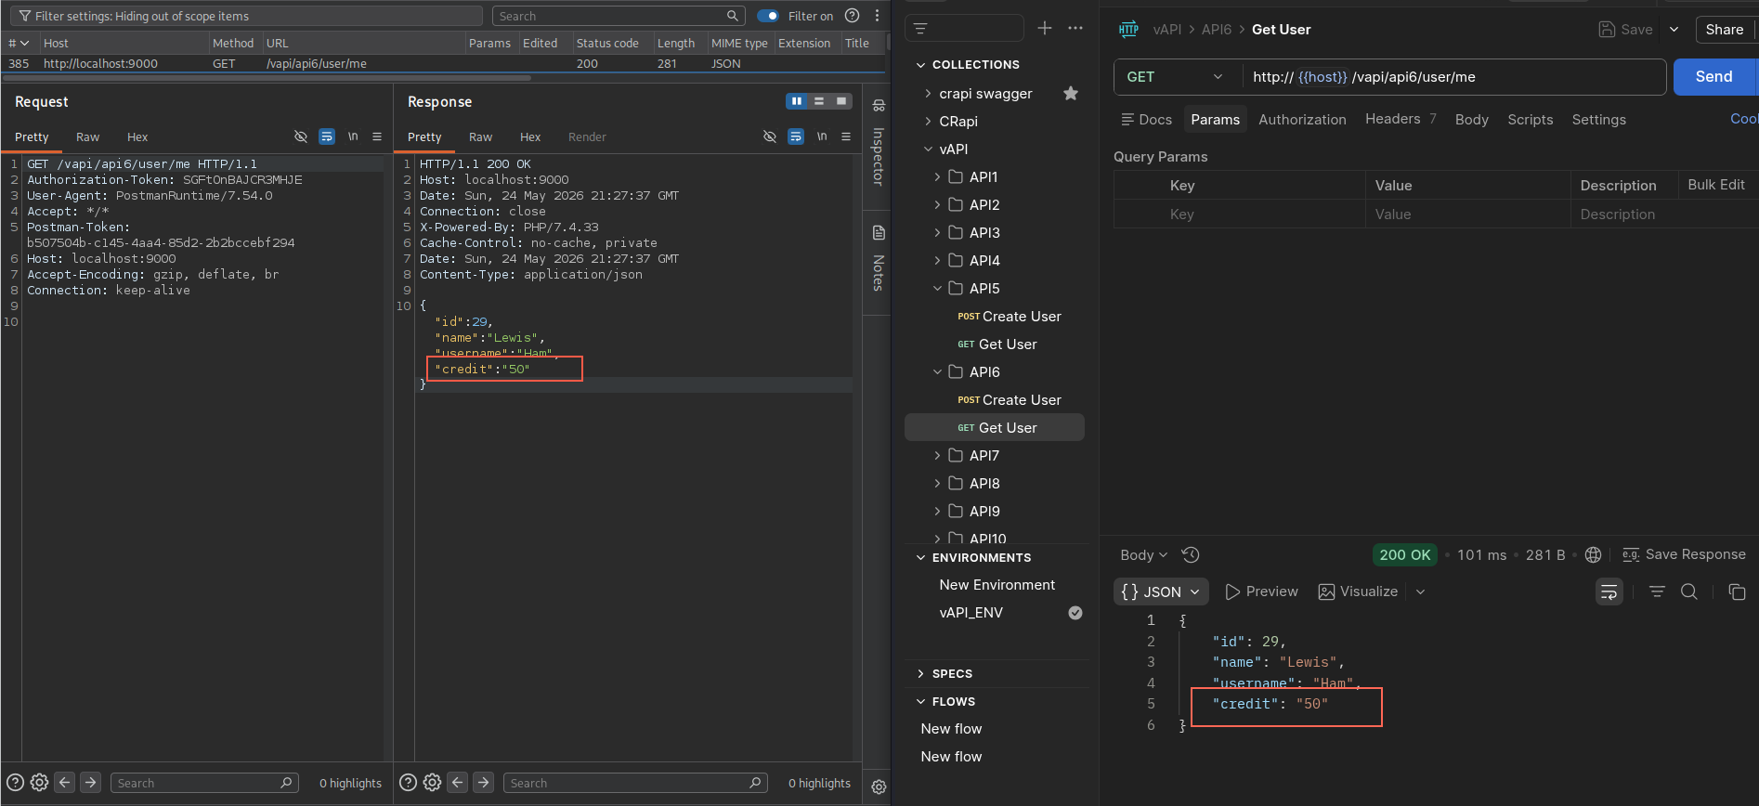
Task: Click the Share button
Action: click(x=1724, y=30)
